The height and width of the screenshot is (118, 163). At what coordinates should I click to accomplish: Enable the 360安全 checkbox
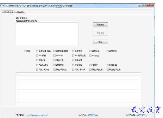(x=90, y=55)
